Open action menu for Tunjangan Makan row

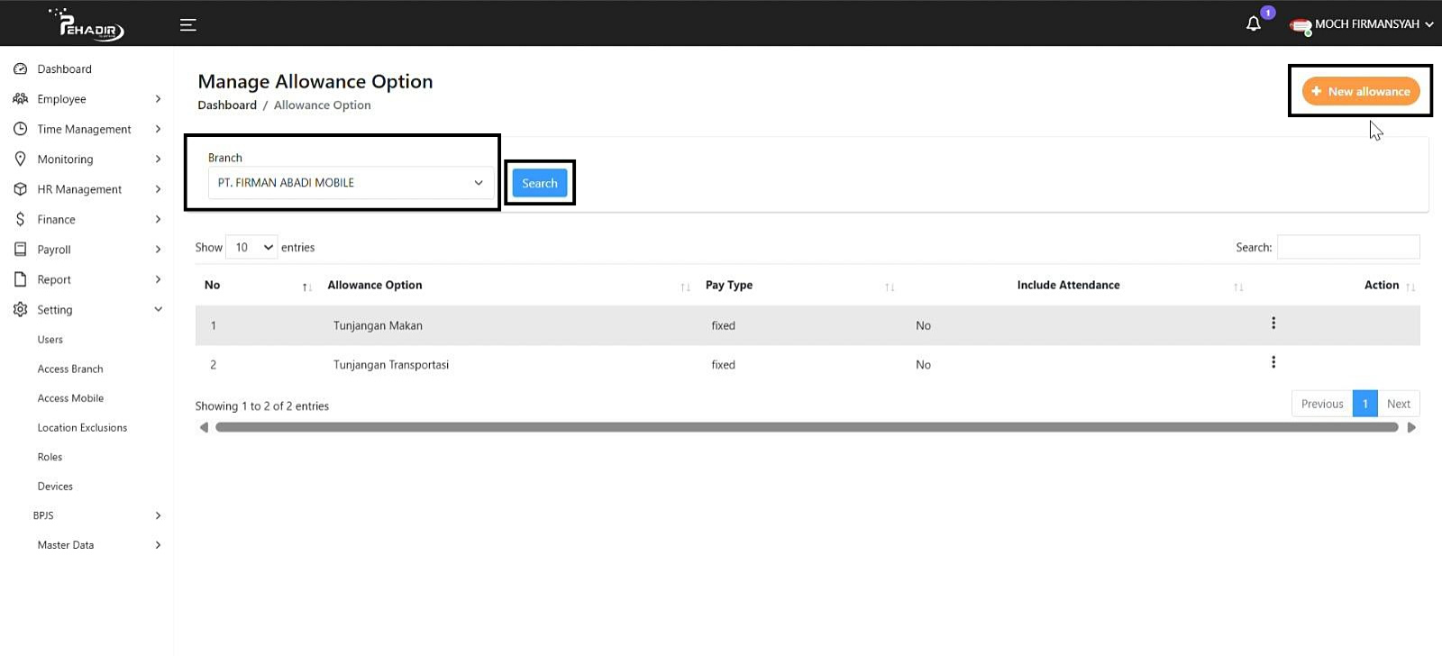coord(1273,323)
